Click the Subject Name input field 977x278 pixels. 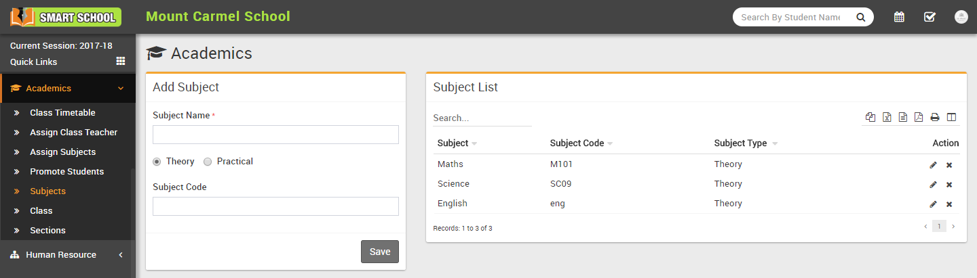[275, 135]
